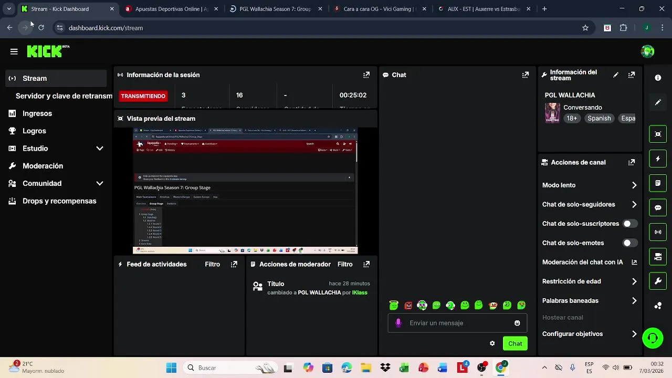Toggle the document icon in right sidebar
This screenshot has height=378, width=672.
(658, 183)
